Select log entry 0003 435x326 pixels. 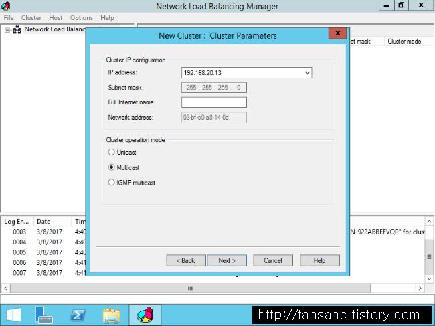tap(19, 232)
